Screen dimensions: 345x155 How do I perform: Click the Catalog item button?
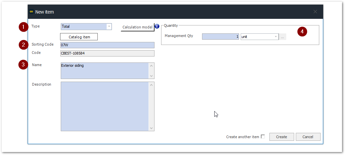[x=79, y=37]
